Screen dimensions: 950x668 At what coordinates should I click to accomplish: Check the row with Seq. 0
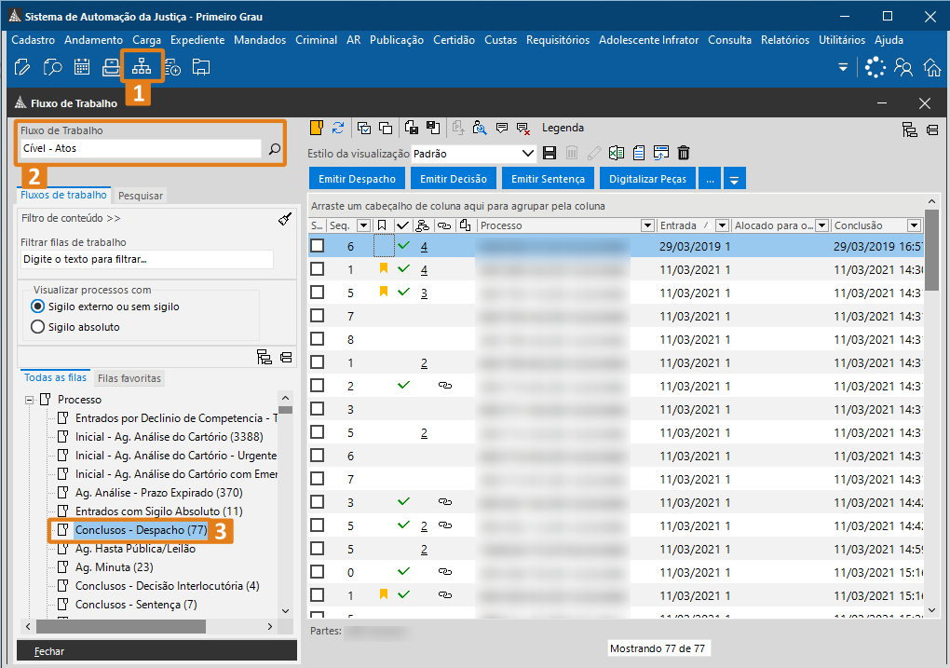(x=317, y=572)
